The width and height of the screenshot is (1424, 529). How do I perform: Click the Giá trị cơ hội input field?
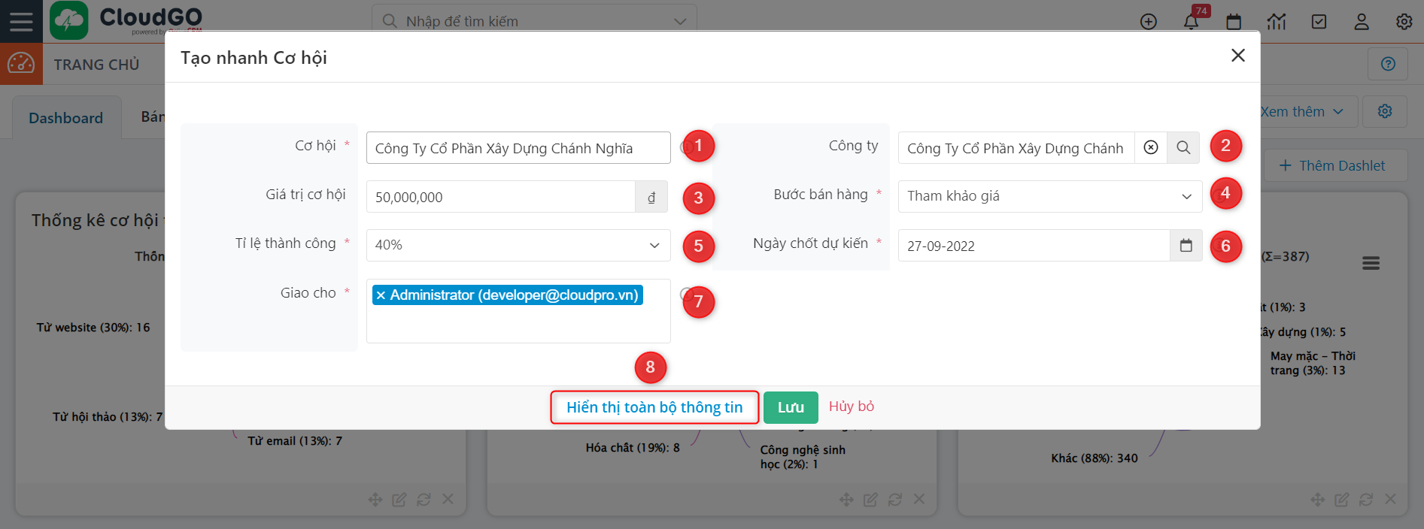(500, 197)
